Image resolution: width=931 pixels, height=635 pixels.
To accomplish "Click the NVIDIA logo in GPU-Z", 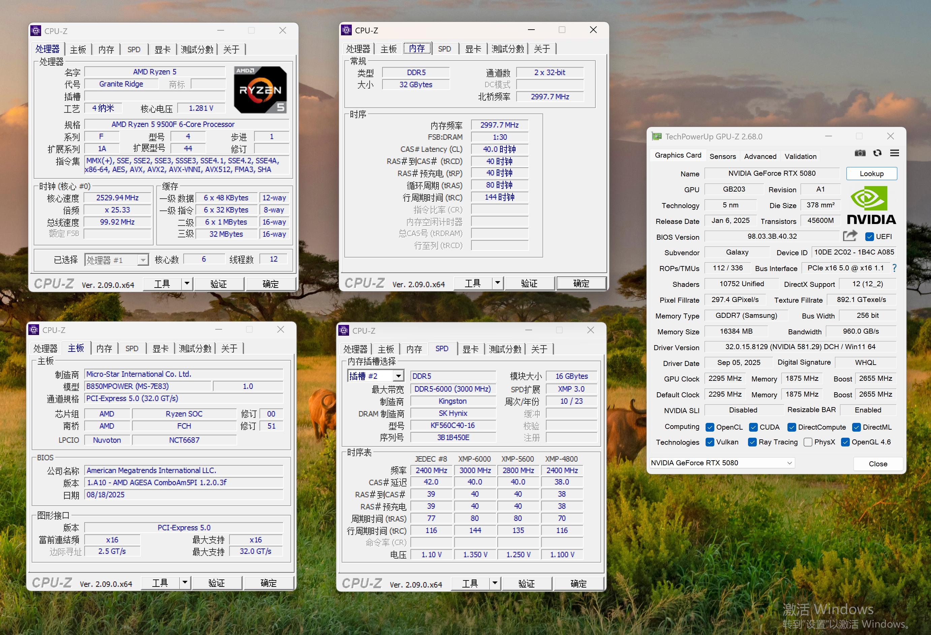I will (x=871, y=205).
